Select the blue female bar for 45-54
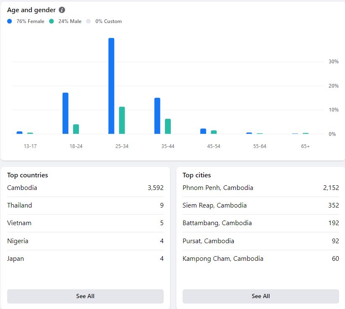Viewport: 345px width, 309px height. tap(203, 131)
